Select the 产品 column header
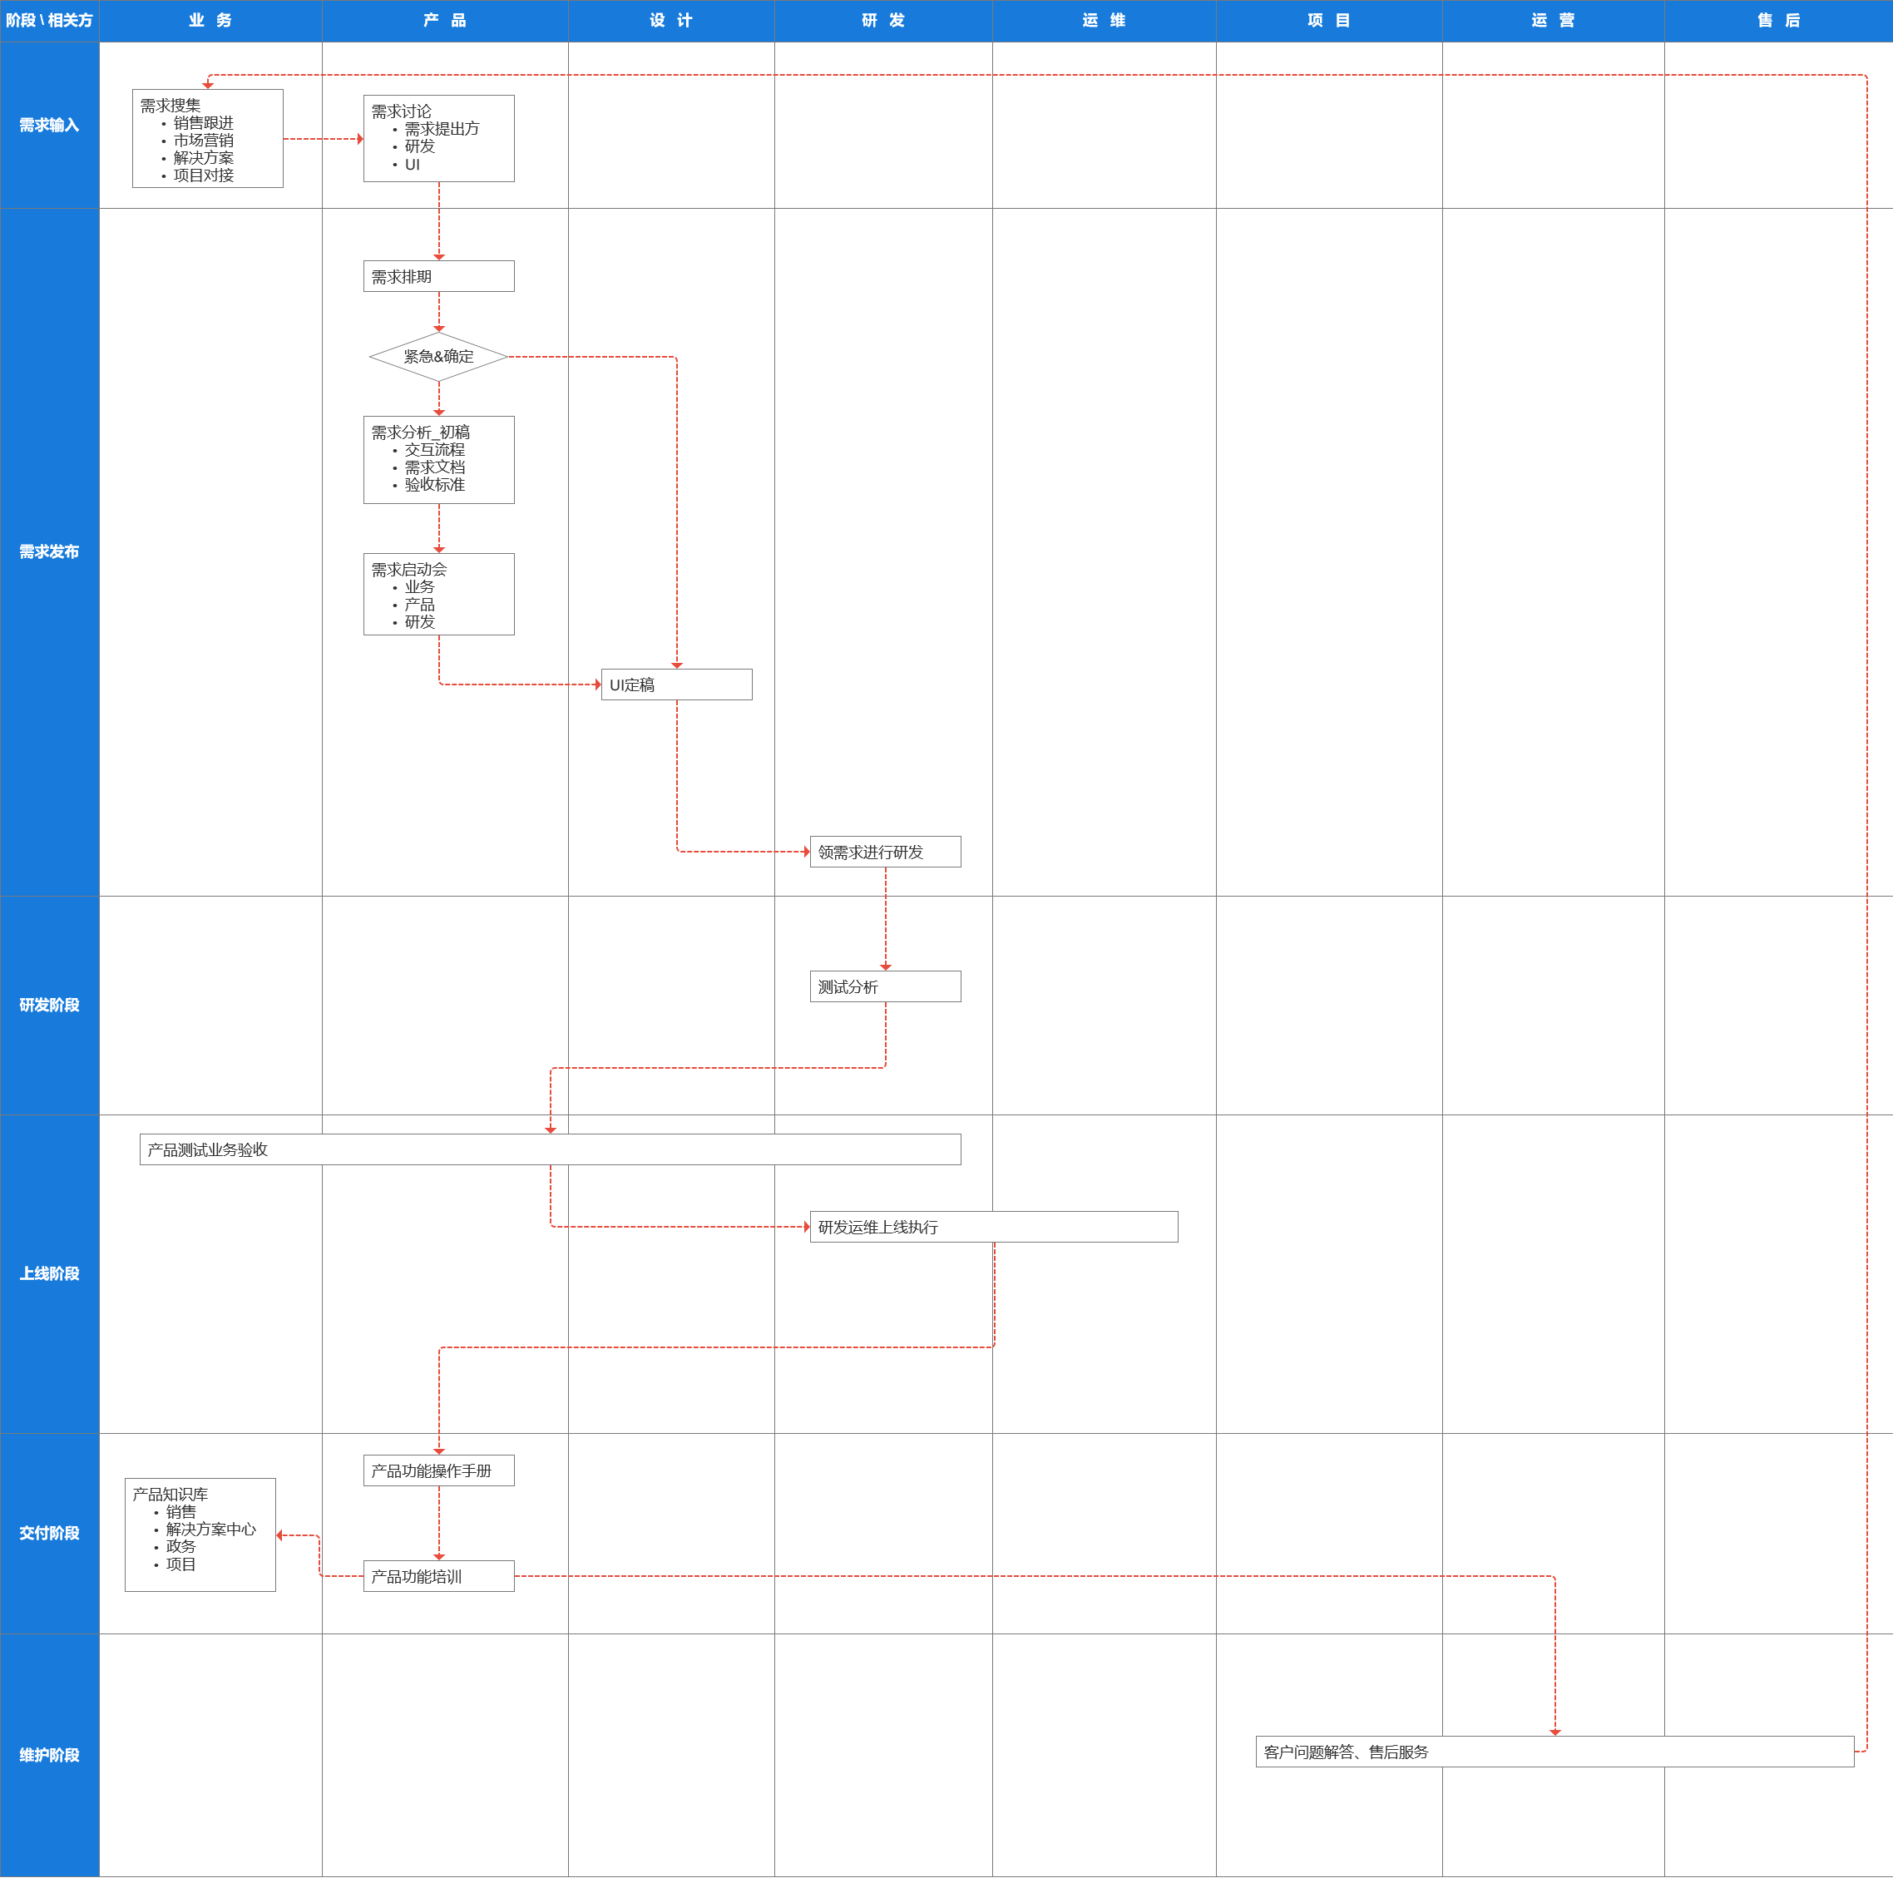1893x1883 pixels. pyautogui.click(x=445, y=21)
